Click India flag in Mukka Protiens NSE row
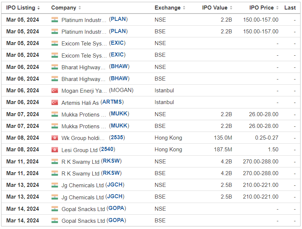 tap(55, 114)
